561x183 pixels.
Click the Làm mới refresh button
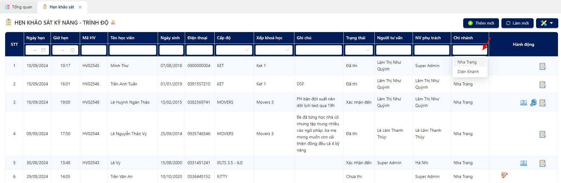517,23
